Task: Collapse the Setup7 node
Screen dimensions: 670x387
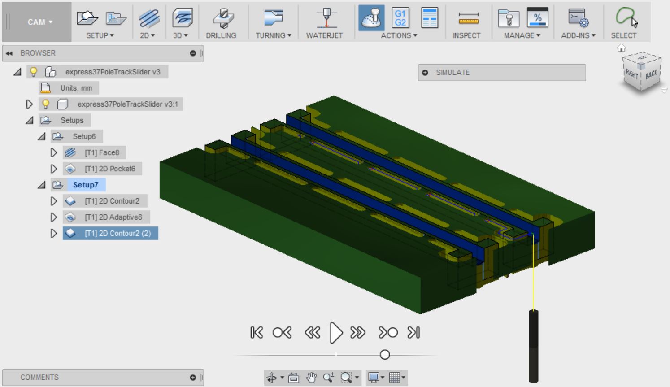Action: point(42,185)
